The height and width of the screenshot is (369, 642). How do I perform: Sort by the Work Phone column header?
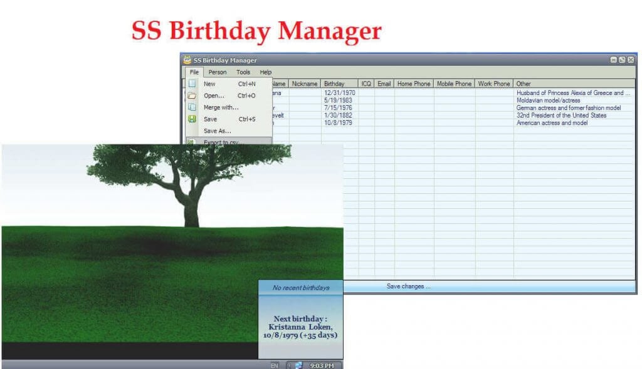494,83
